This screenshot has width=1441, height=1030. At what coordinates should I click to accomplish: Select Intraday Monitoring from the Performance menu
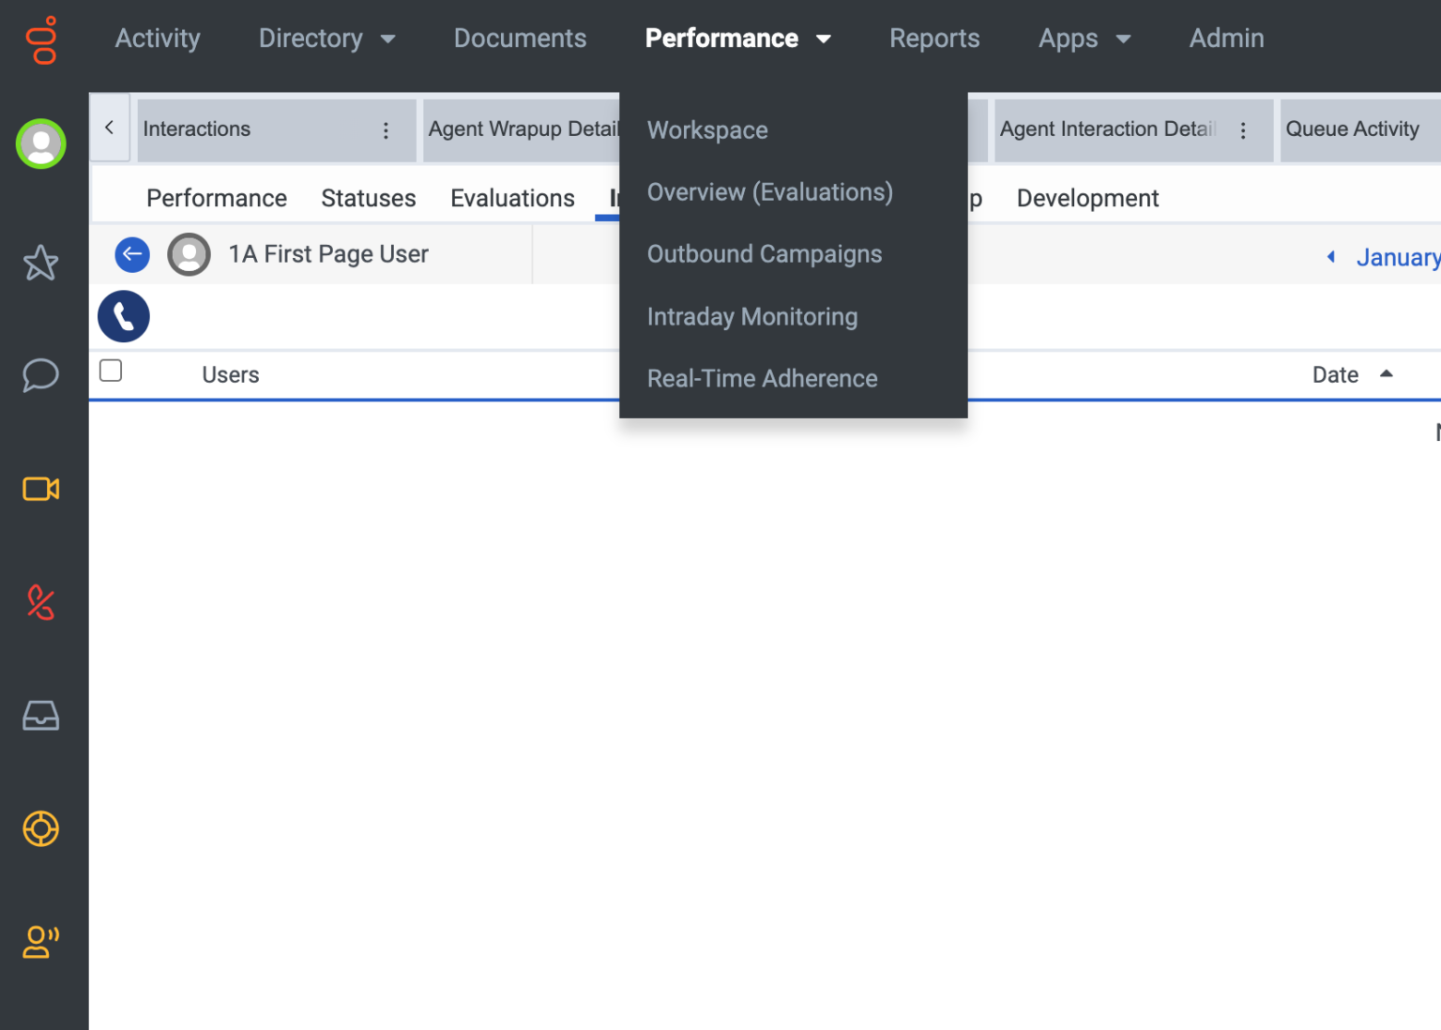tap(751, 316)
